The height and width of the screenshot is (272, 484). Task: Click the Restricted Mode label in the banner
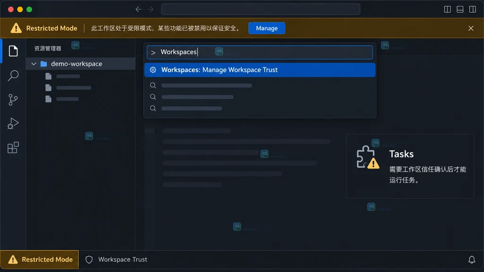[x=52, y=28]
